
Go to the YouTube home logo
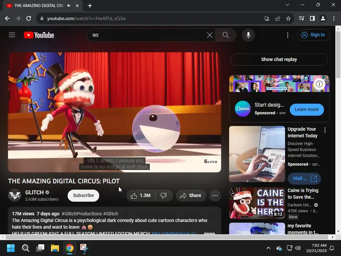[x=39, y=35]
